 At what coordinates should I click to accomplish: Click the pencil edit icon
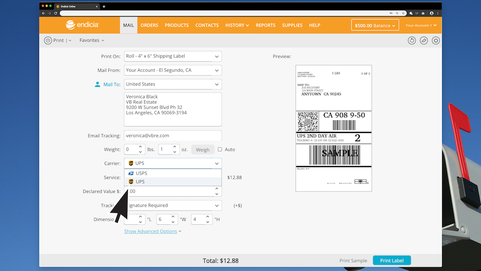click(424, 40)
